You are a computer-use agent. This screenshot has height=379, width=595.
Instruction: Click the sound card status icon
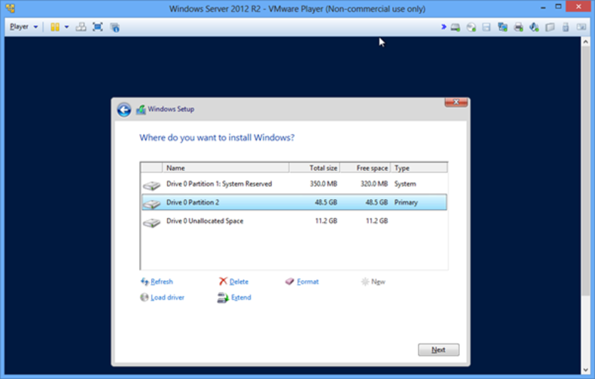534,27
